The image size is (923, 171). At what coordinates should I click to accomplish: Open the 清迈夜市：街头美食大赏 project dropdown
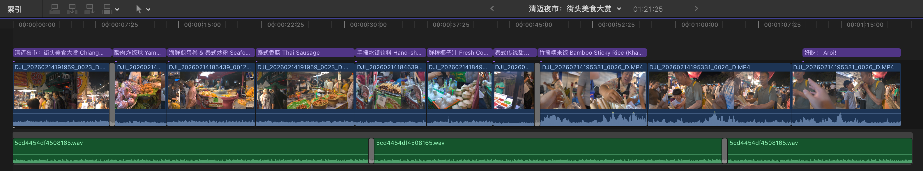(x=619, y=9)
